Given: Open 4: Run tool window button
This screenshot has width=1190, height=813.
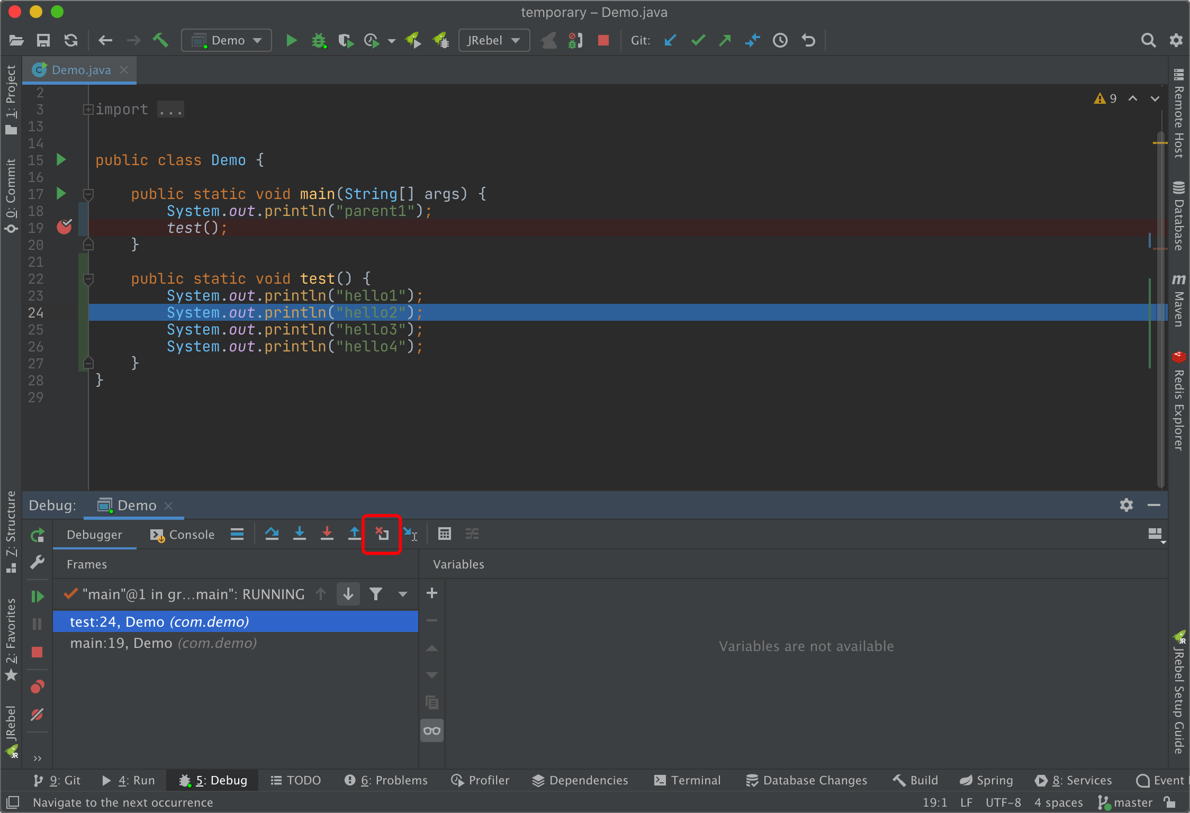Looking at the screenshot, I should (x=129, y=780).
